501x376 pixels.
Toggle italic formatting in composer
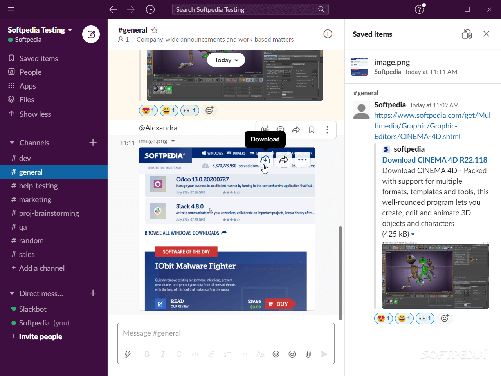163,354
